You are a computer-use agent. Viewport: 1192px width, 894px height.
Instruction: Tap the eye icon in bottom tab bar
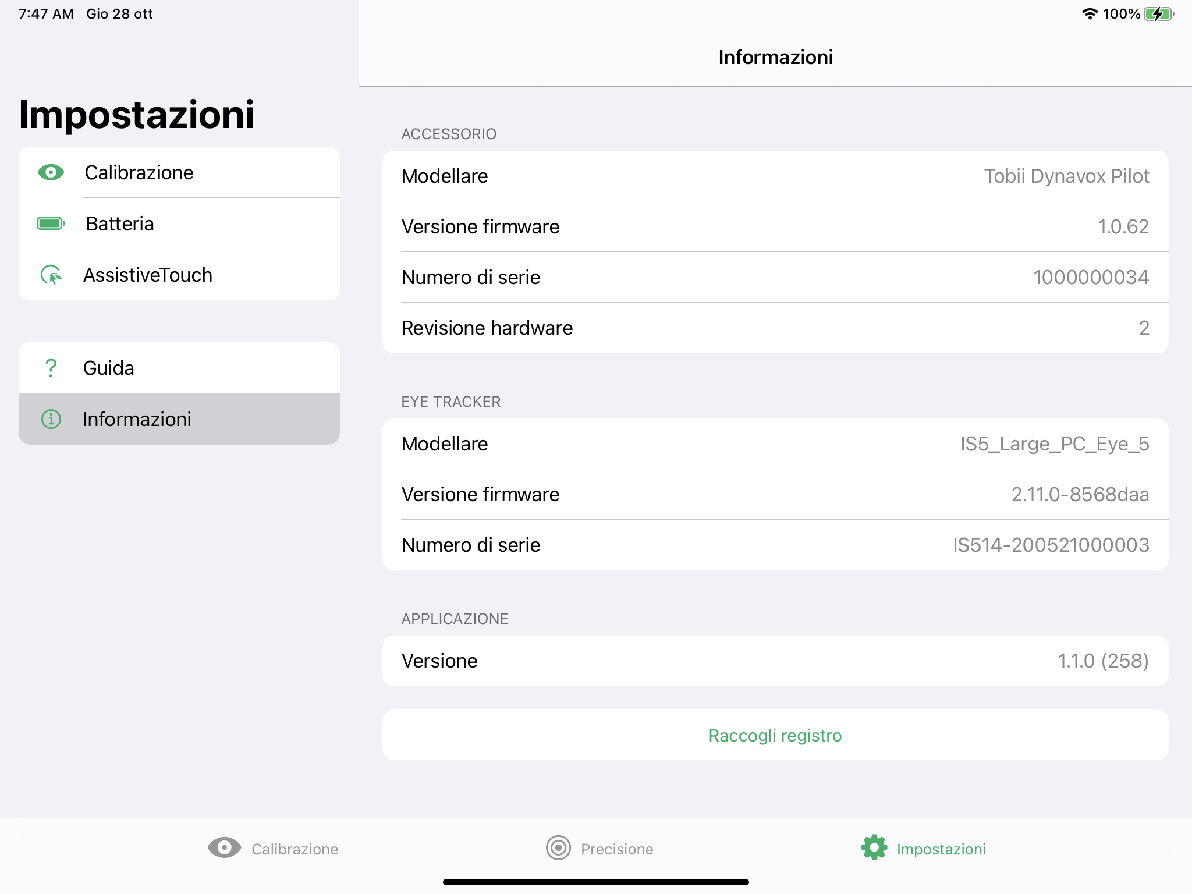(x=224, y=848)
